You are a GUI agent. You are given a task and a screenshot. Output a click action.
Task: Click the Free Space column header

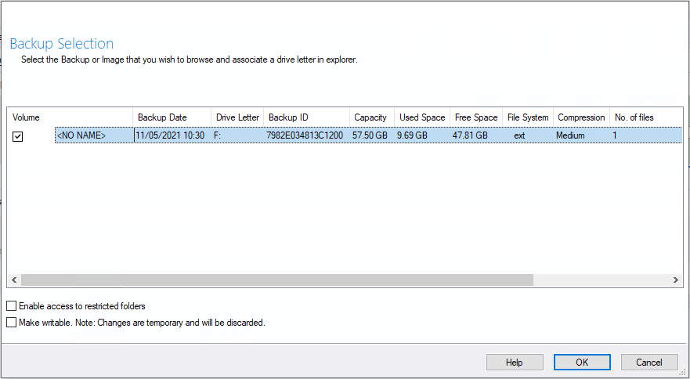(476, 117)
